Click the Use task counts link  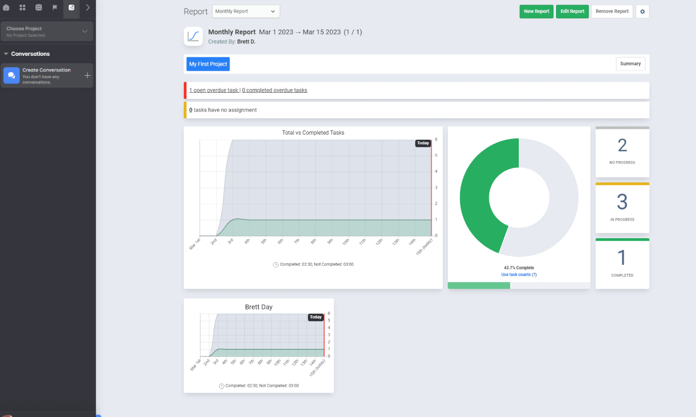click(519, 275)
